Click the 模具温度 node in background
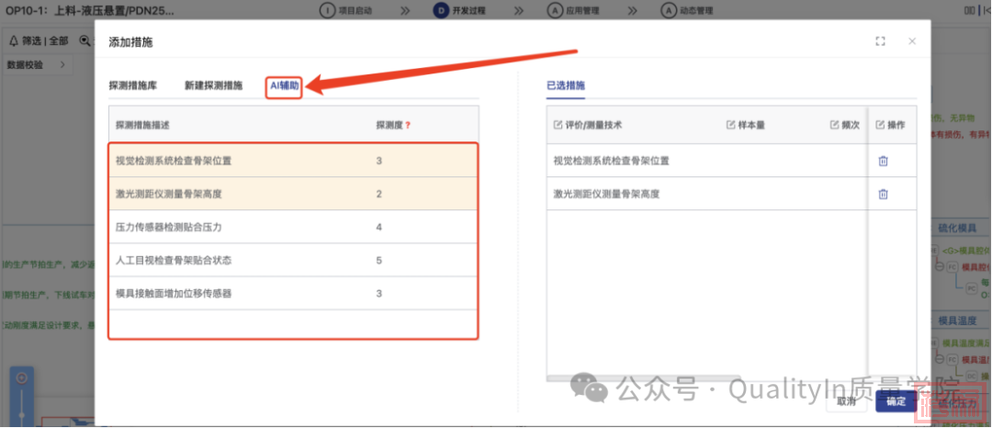Viewport: 992px width, 428px height. pos(957,321)
